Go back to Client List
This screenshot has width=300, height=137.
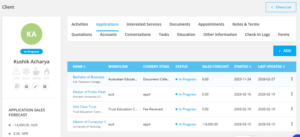281,7
